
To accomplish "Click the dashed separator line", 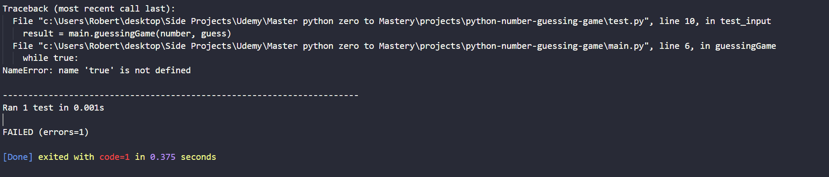I will pos(180,95).
